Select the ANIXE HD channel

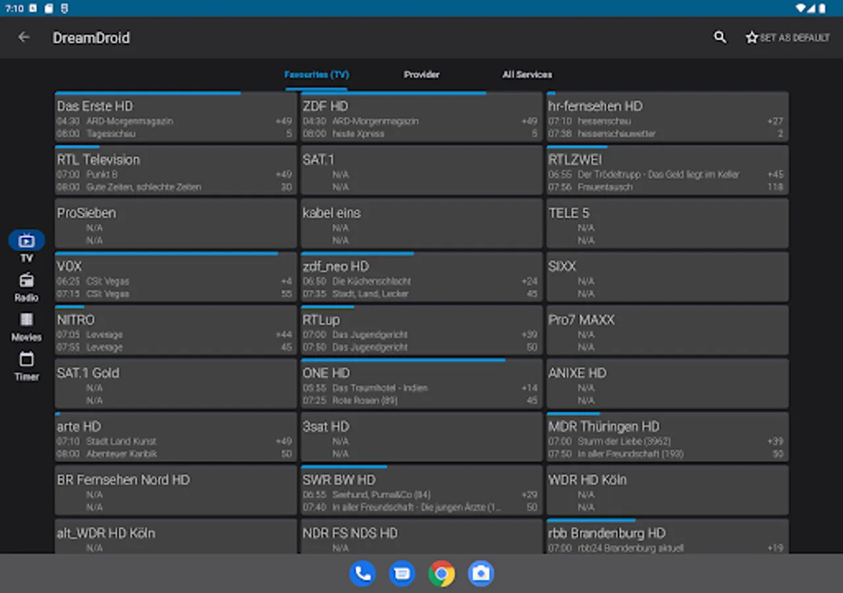pos(667,383)
